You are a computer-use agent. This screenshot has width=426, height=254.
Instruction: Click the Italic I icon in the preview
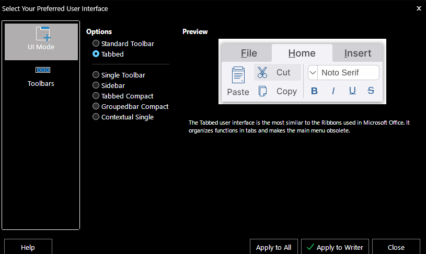pyautogui.click(x=333, y=91)
